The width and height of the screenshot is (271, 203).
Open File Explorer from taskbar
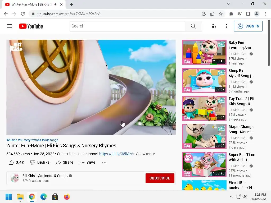coord(20,197)
